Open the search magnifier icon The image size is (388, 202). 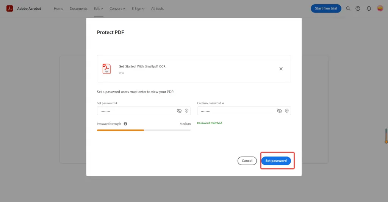(348, 8)
